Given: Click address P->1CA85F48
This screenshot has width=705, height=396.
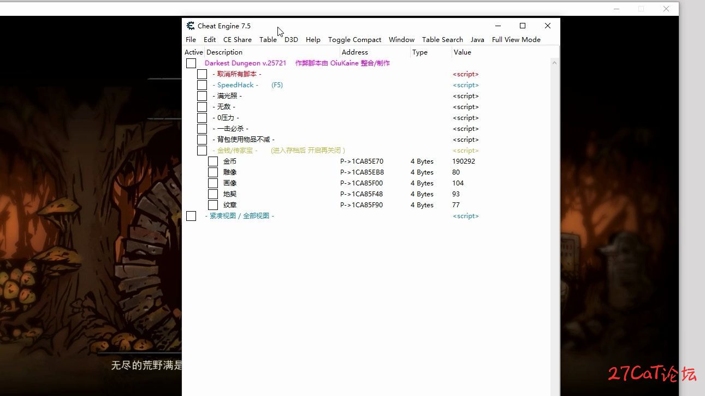Looking at the screenshot, I should coord(362,194).
